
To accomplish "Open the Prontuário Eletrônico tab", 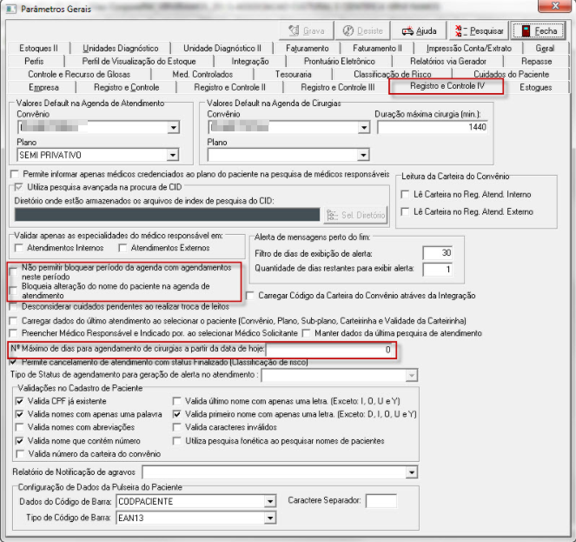I will point(339,61).
